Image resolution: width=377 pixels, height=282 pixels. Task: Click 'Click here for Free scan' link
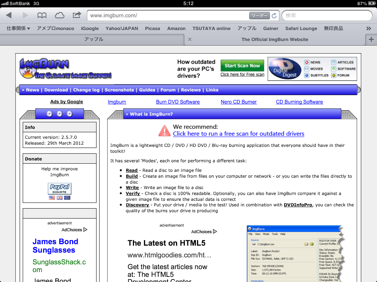[x=242, y=75]
